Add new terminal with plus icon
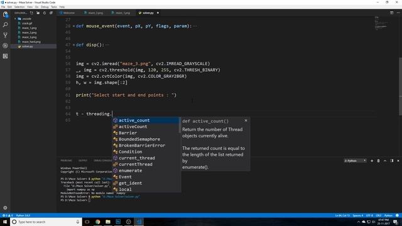The height and width of the screenshot is (226, 402). click(372, 161)
